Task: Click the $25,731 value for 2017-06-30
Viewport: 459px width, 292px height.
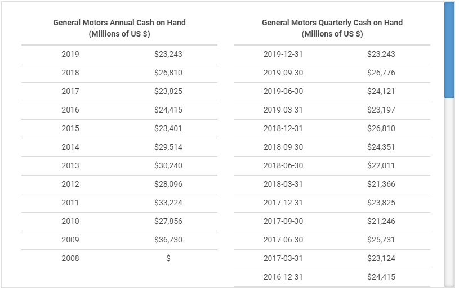Action: tap(381, 240)
